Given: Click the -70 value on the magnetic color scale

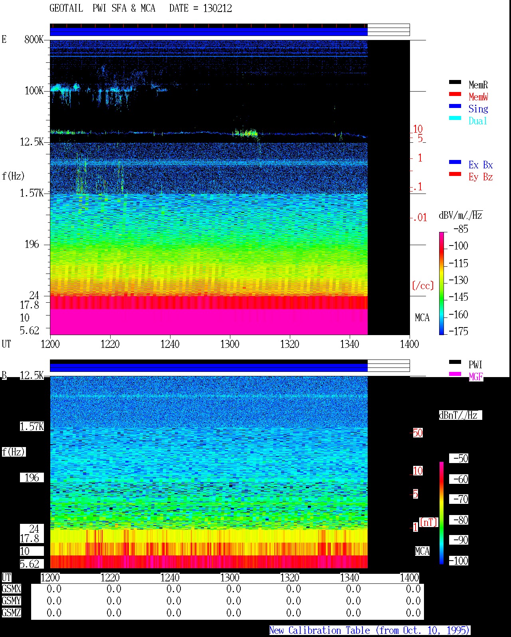Looking at the screenshot, I should point(461,499).
